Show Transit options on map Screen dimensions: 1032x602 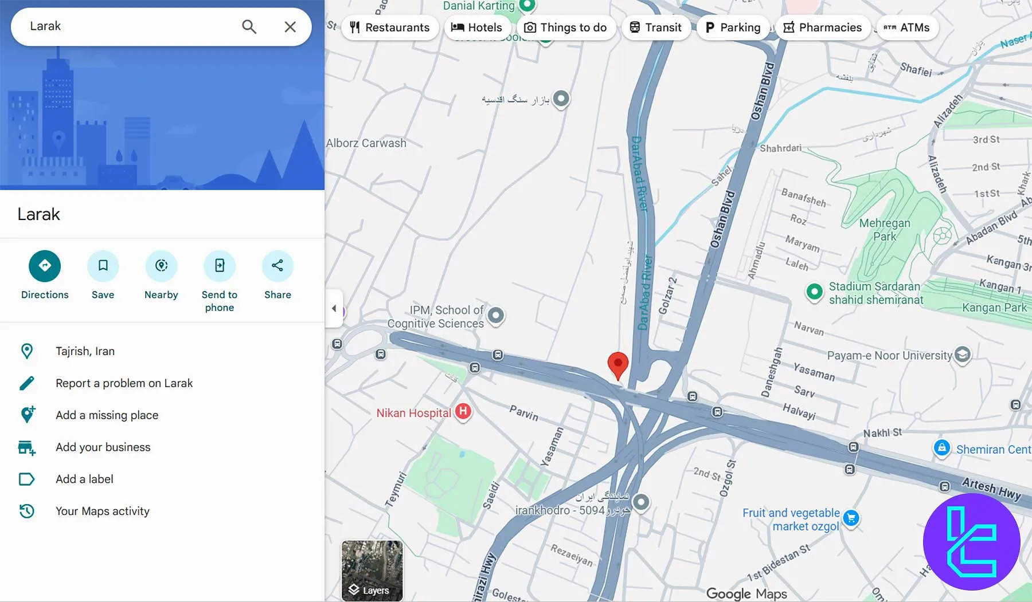[x=655, y=27]
